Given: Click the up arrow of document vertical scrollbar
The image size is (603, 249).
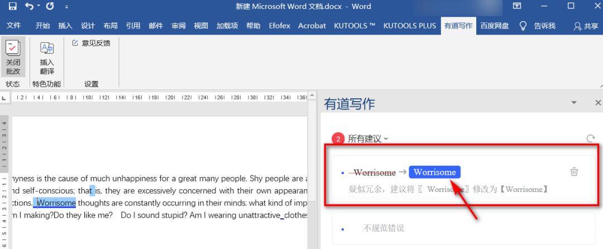Looking at the screenshot, I should point(313,94).
